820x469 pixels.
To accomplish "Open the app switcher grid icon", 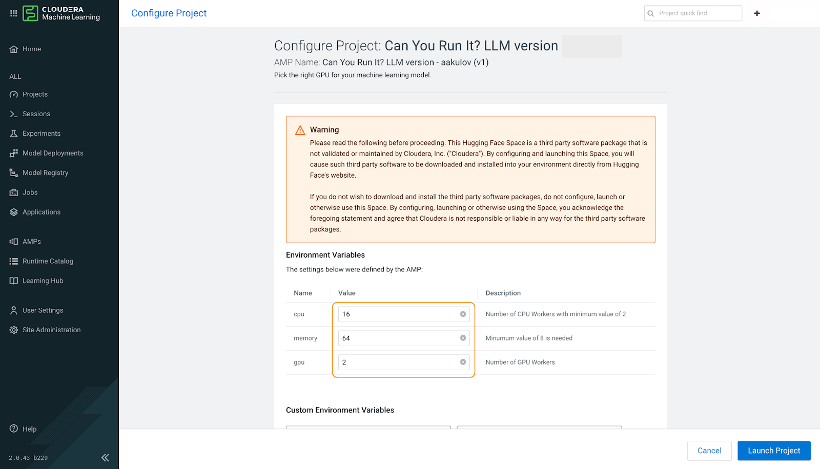I will 13,13.
